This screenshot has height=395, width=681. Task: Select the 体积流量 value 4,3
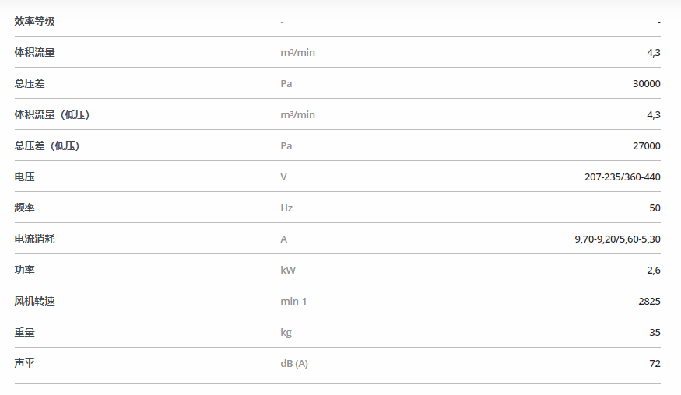click(654, 53)
